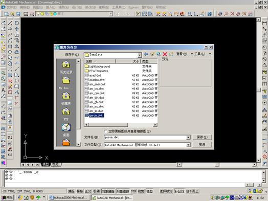This screenshot has width=268, height=201.
Task: Open the 编辑 Edit menu
Action: (25, 7)
